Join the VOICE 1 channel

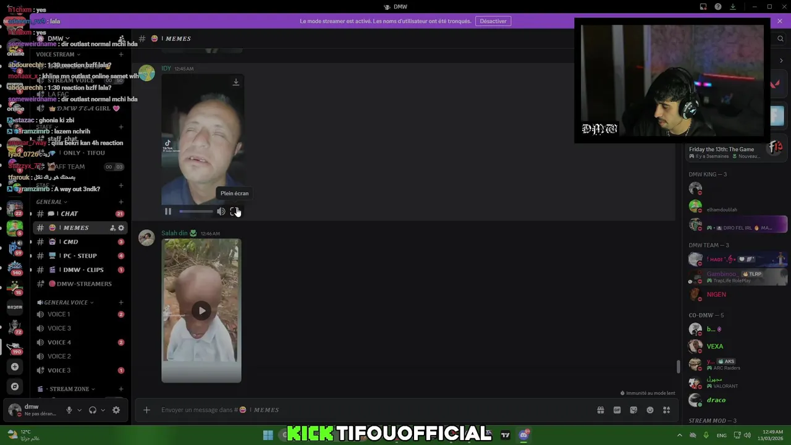(80, 315)
